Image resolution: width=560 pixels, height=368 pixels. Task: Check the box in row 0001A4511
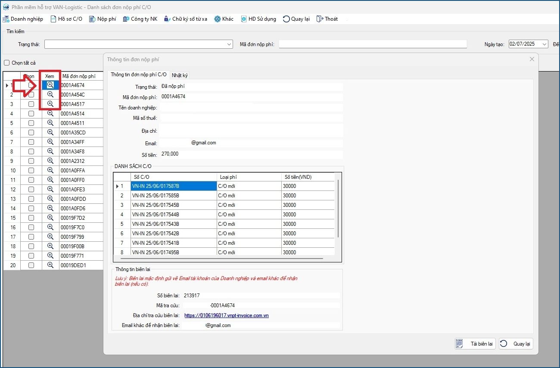pyautogui.click(x=31, y=123)
